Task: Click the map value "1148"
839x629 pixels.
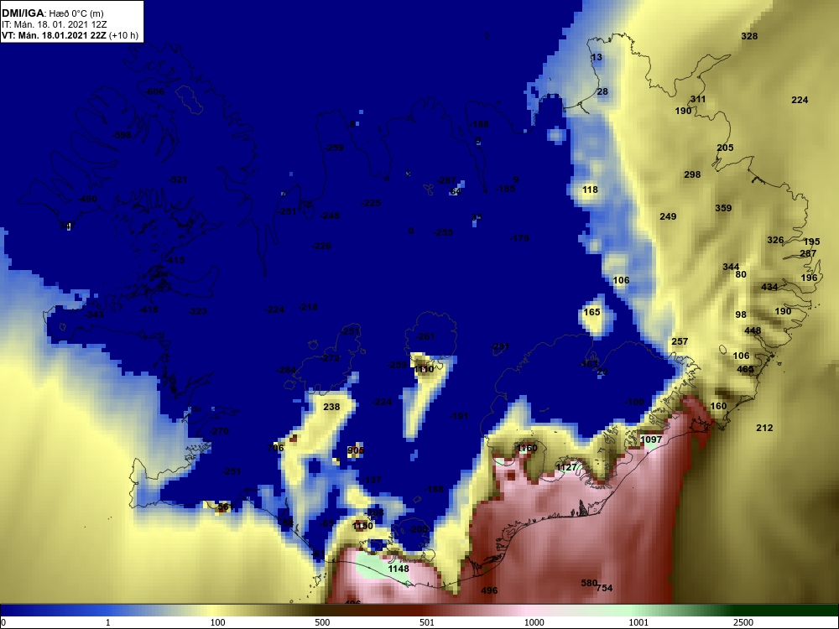Action: coord(399,569)
